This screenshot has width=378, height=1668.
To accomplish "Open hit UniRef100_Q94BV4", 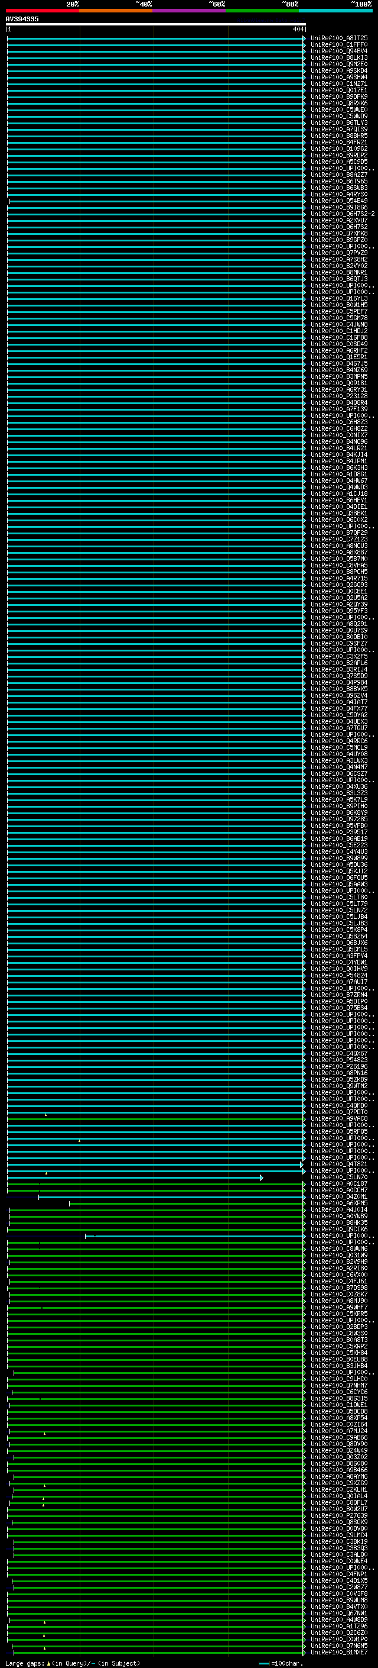I will pos(339,51).
